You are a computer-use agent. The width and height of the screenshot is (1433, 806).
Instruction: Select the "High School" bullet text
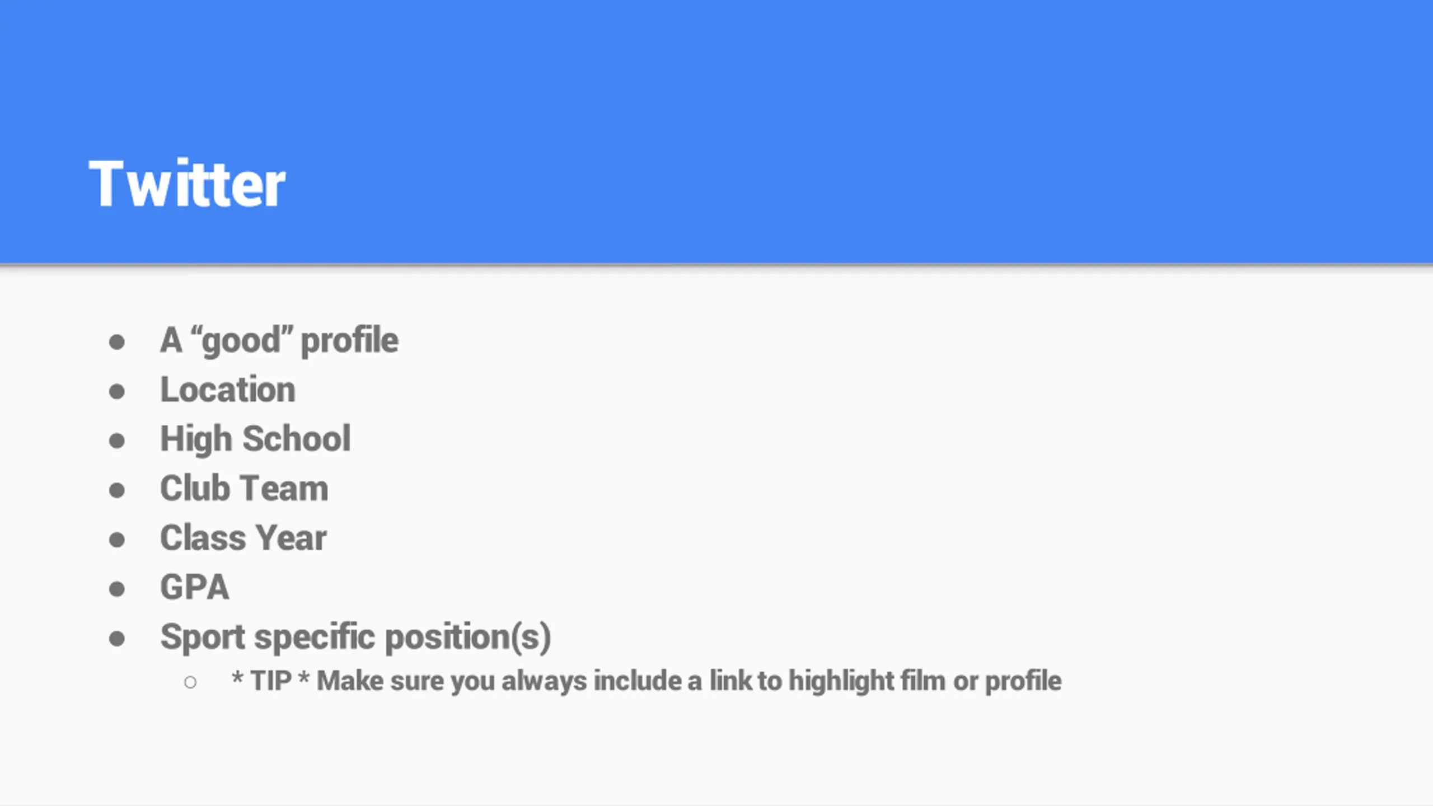click(x=255, y=439)
